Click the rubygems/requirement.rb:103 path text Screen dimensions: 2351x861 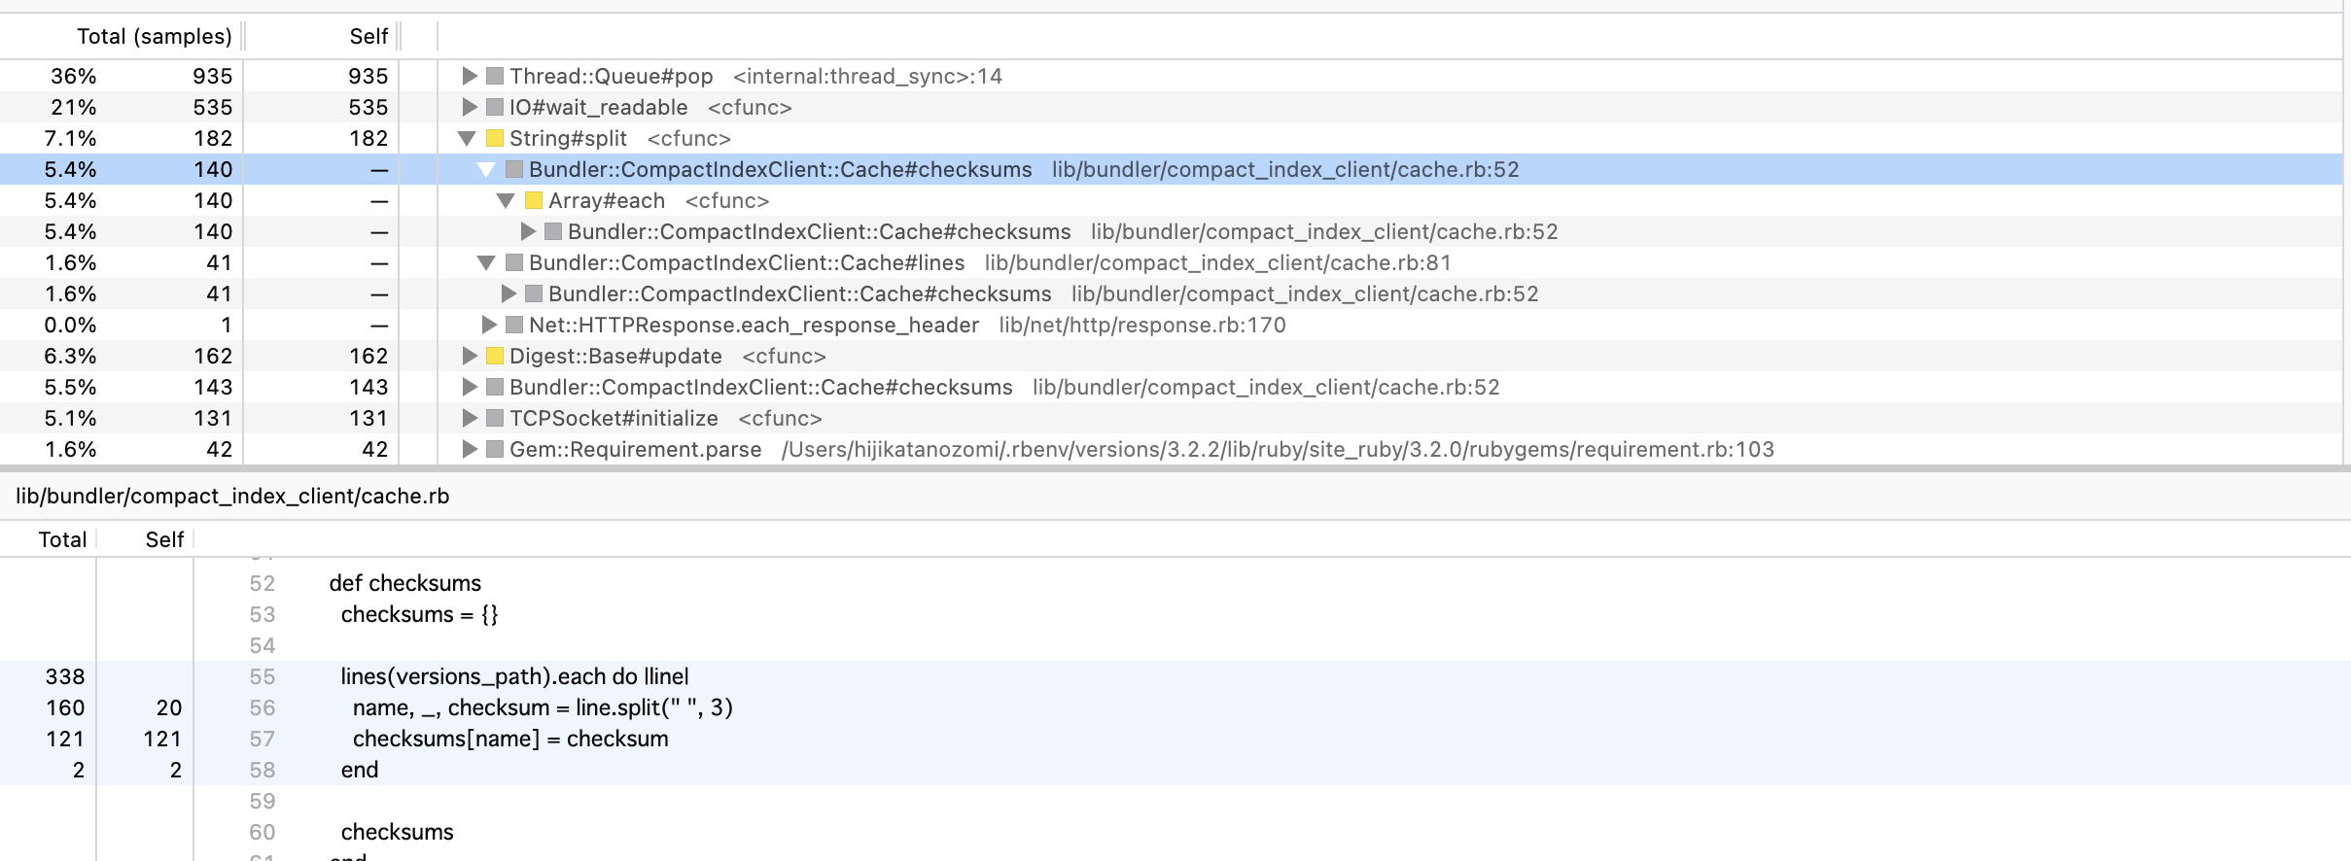[1278, 449]
